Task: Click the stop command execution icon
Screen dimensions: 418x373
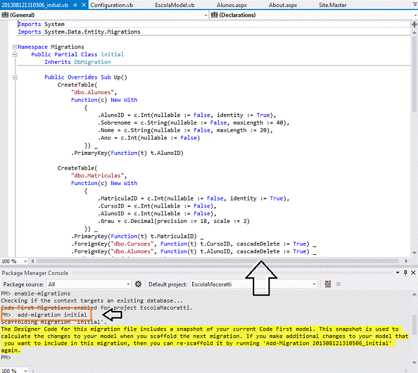Action: pyautogui.click(x=338, y=284)
